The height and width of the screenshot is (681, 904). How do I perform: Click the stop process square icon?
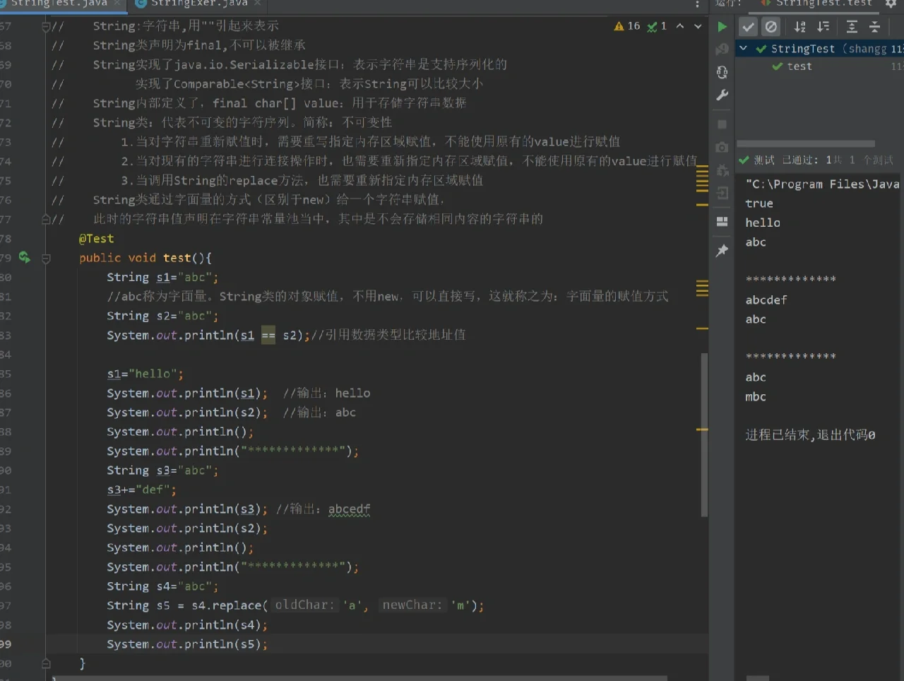click(722, 124)
